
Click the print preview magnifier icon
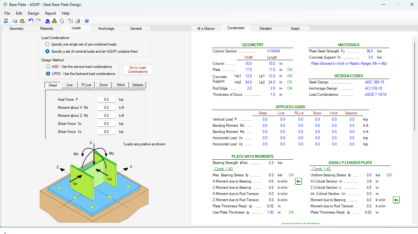tap(71, 21)
